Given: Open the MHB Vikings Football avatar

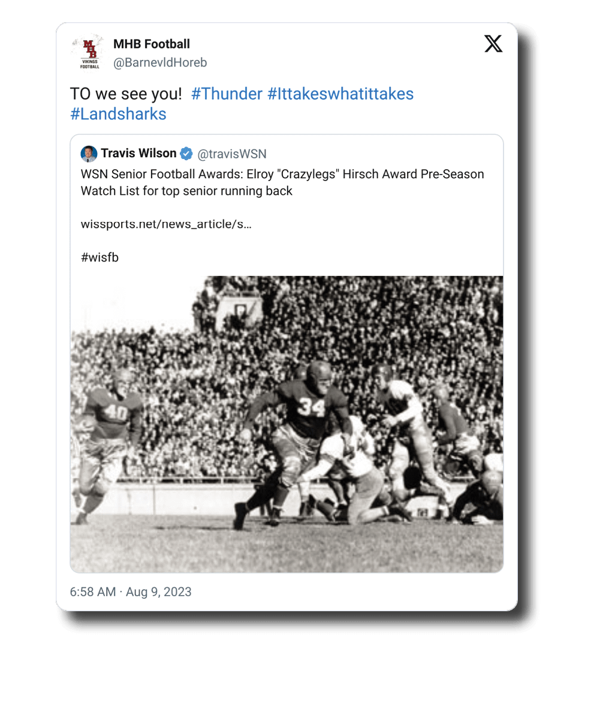Looking at the screenshot, I should pyautogui.click(x=89, y=52).
